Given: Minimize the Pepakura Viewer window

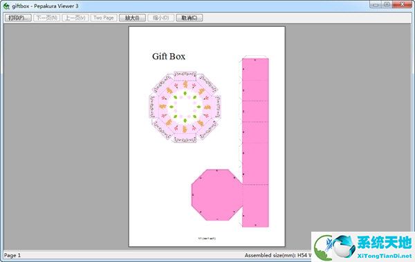Looking at the screenshot, I should pos(376,4).
